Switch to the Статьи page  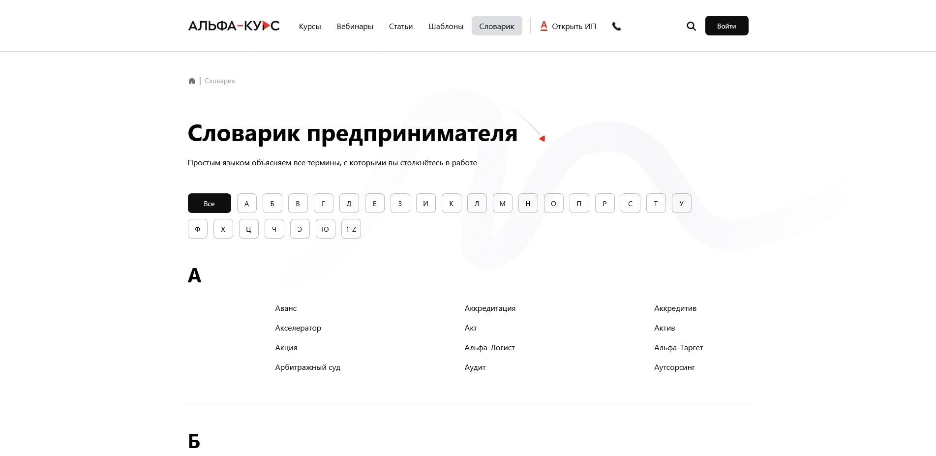click(x=400, y=27)
